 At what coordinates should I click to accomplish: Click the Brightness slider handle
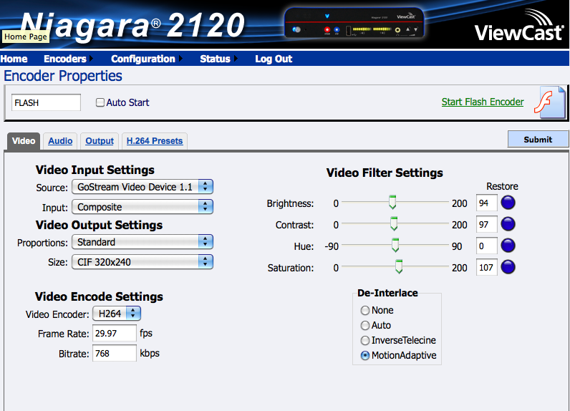[x=392, y=203]
